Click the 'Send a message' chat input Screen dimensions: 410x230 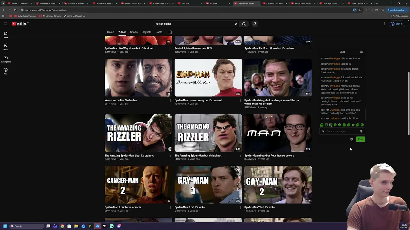point(341,131)
